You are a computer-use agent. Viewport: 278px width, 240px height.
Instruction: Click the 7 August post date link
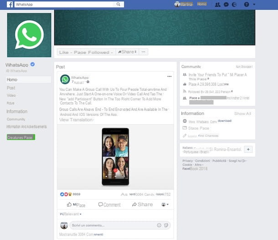click(x=78, y=82)
